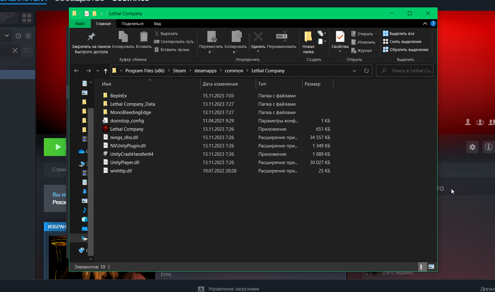Select the Music note icon in navigation pane
495x292 pixels.
click(x=84, y=210)
